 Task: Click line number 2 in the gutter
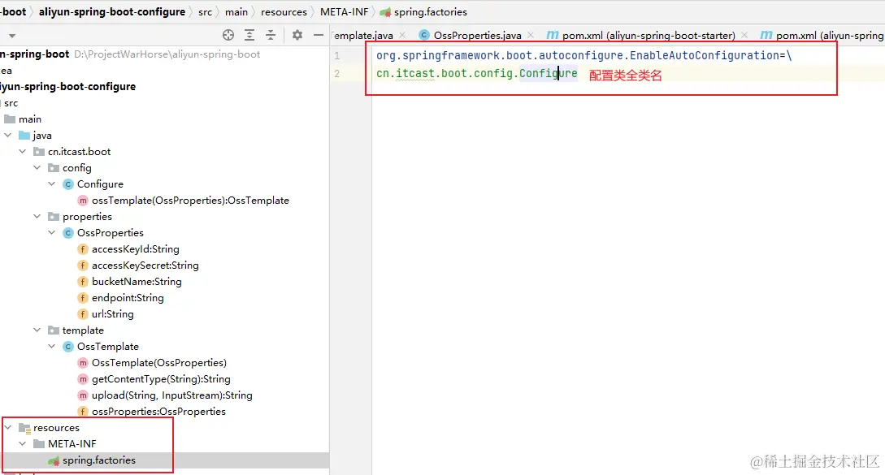point(337,74)
